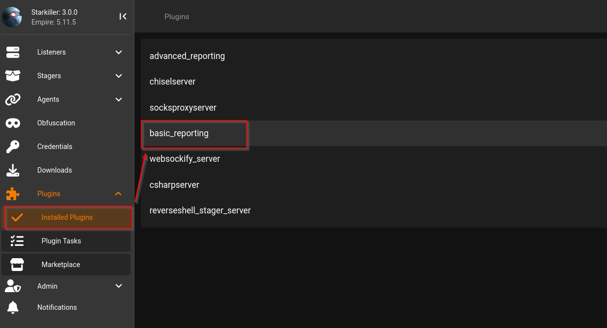
Task: Click the Obfuscation mask icon
Action: coord(13,123)
